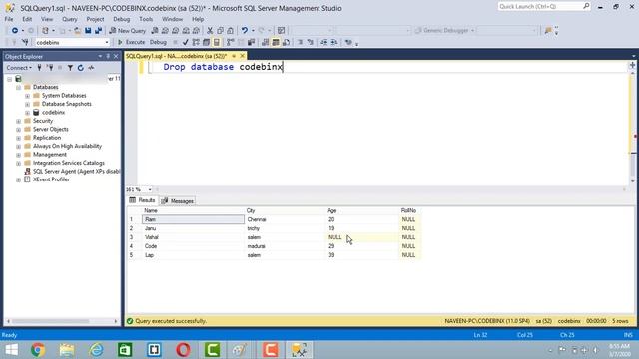Click Connect Object Explorer plug icon

click(40, 68)
